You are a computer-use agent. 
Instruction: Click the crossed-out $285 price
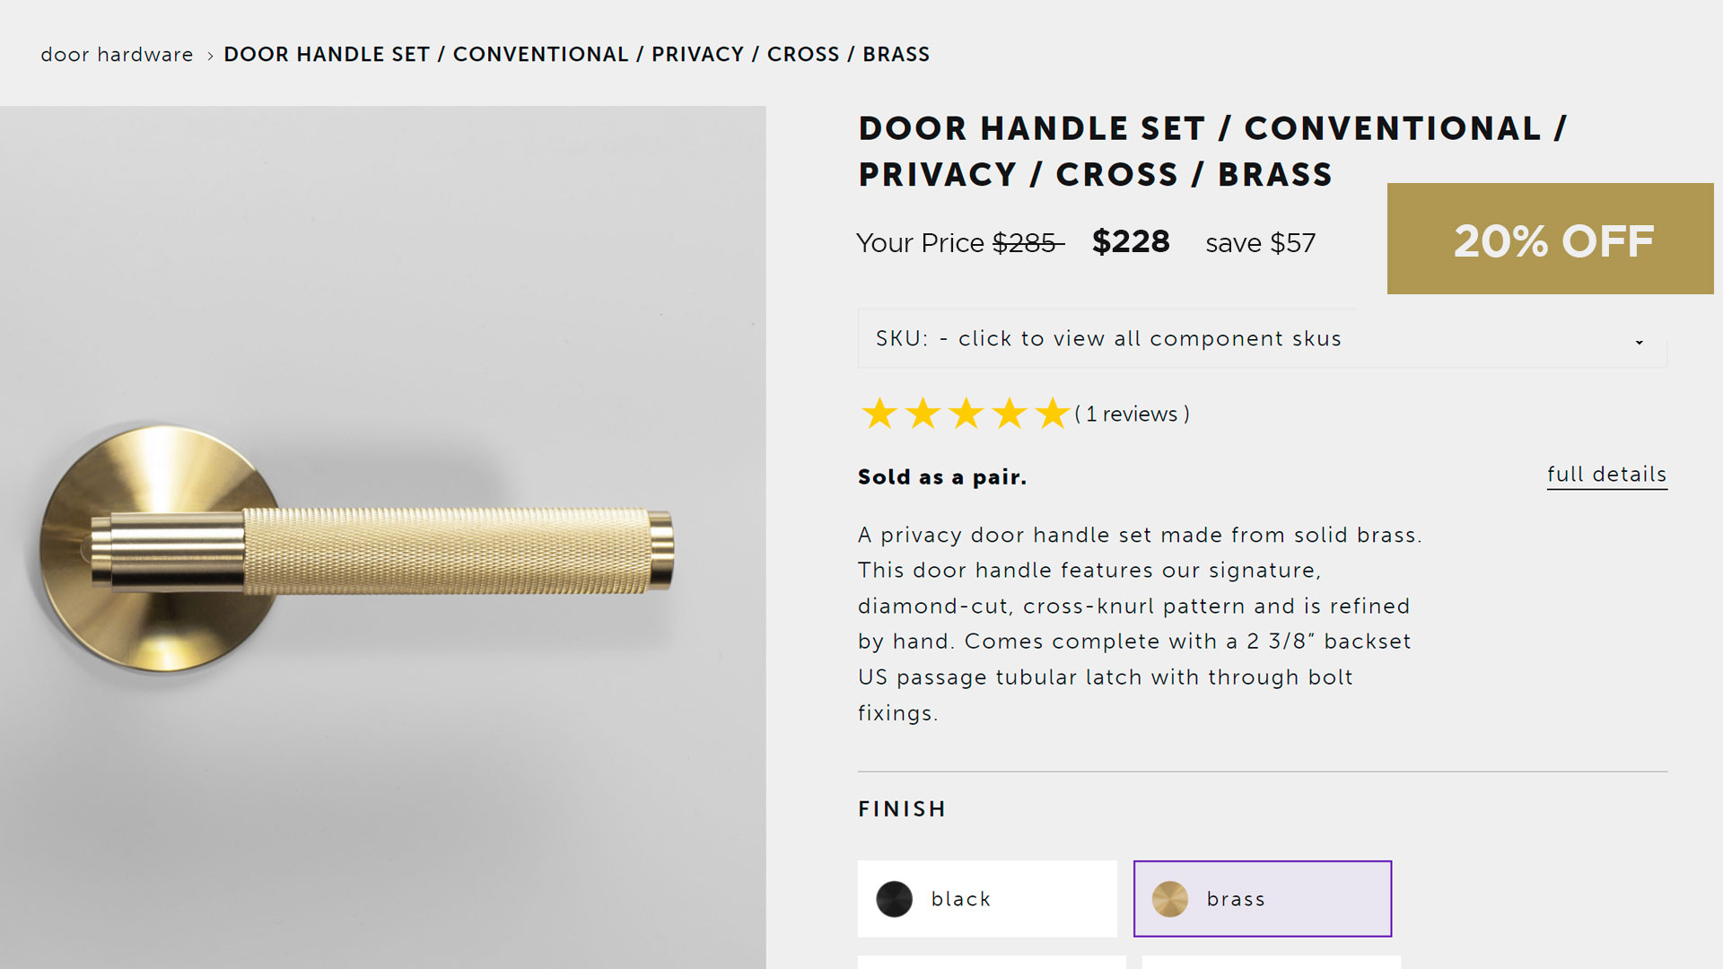point(1027,243)
